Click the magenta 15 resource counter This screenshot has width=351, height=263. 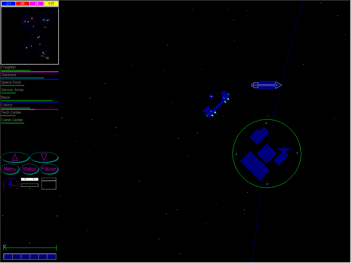point(36,3)
